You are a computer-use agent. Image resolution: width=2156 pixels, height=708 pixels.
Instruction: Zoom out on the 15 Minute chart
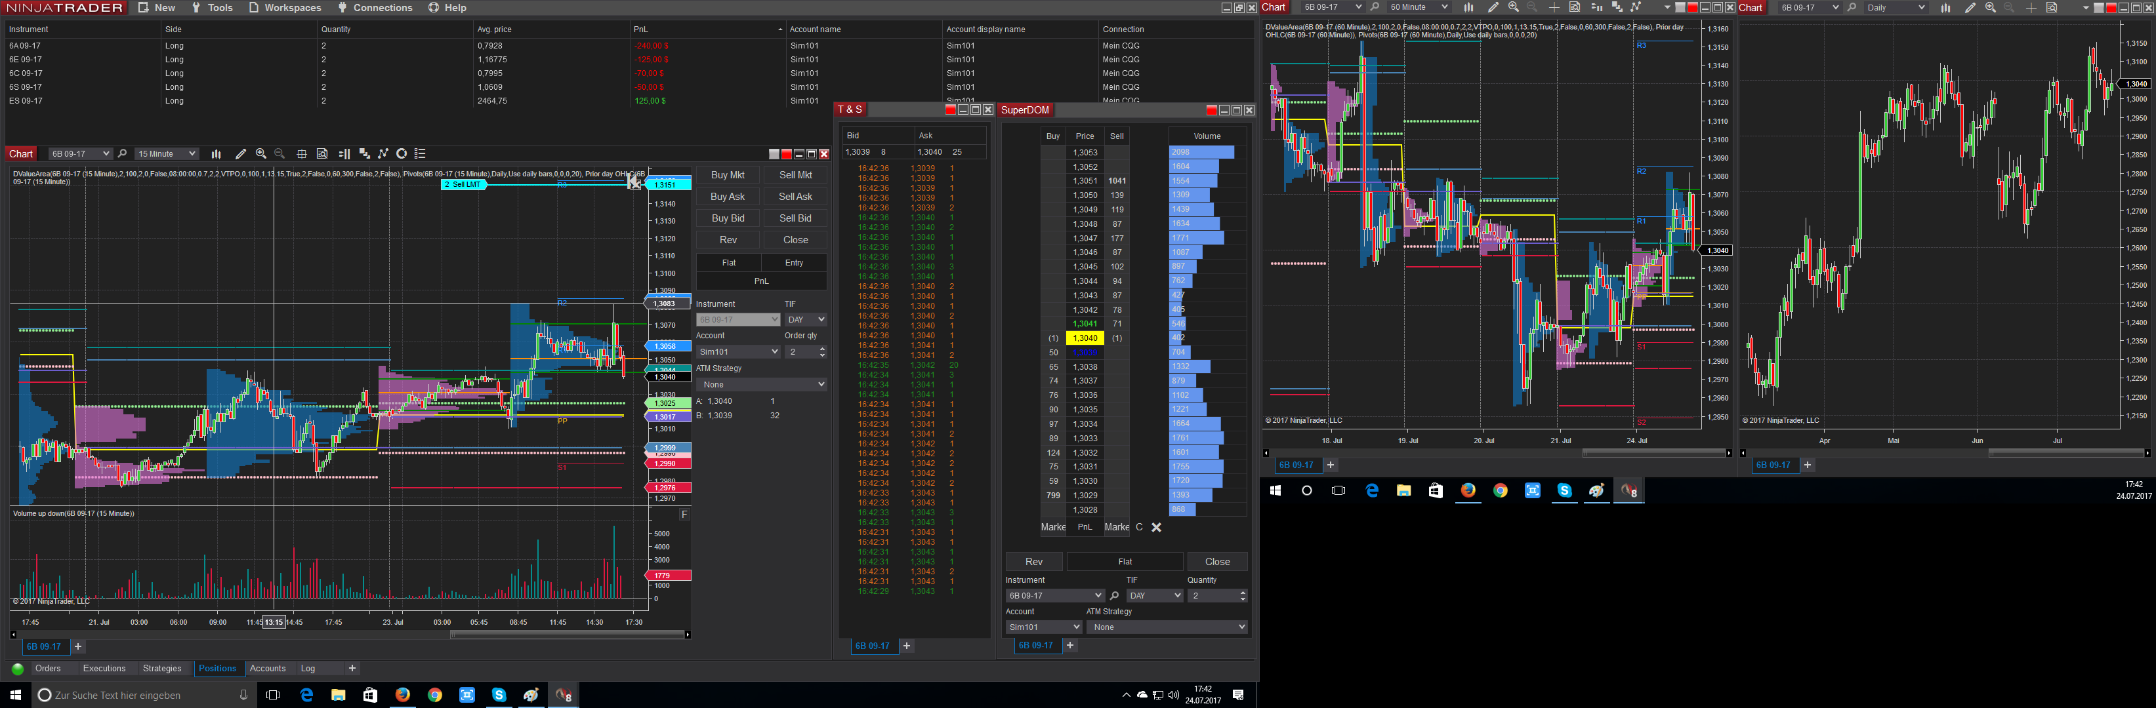click(280, 154)
